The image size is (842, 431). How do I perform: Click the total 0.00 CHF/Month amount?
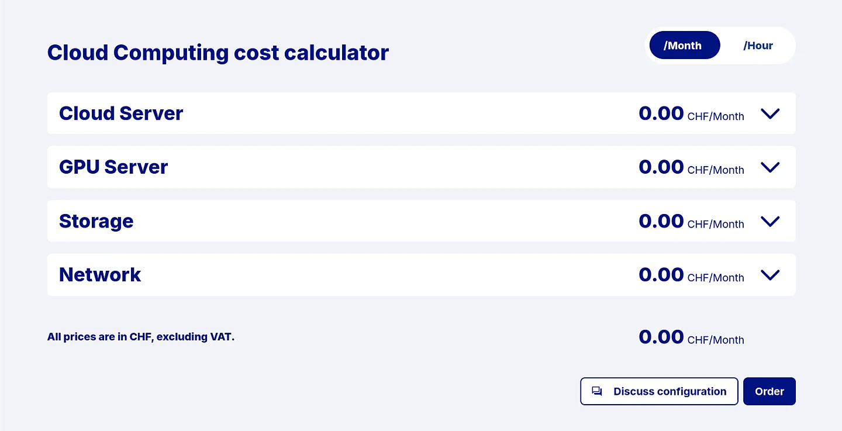[691, 337]
